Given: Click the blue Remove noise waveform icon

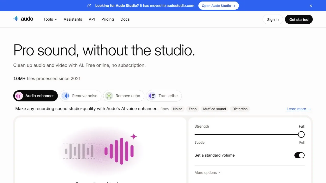Looking at the screenshot, I should click(x=65, y=96).
